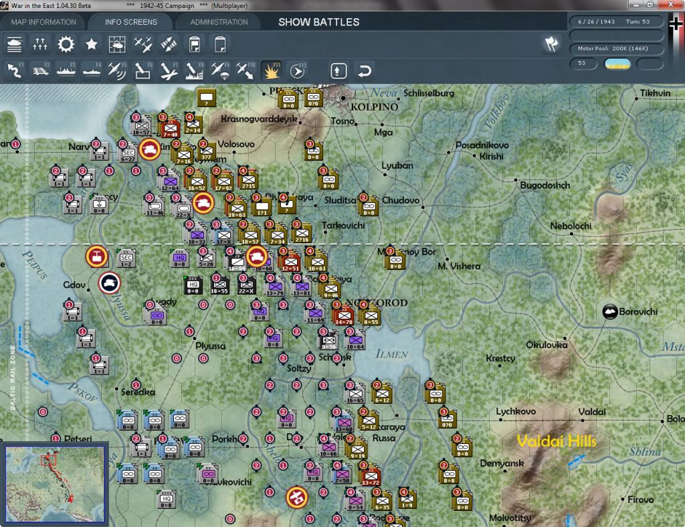Viewport: 685px width, 527px height.
Task: Toggle F6 Bomb unit mode
Action: click(143, 71)
